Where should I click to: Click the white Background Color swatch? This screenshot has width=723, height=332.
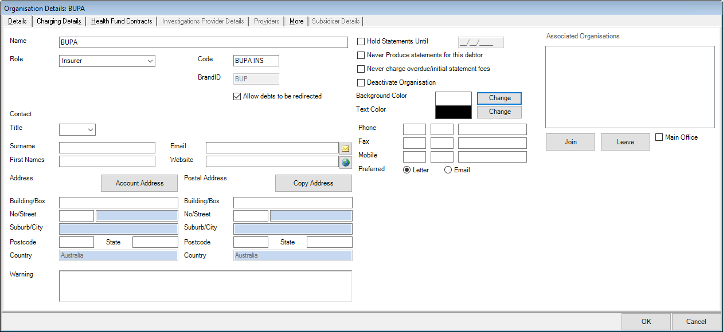pyautogui.click(x=454, y=98)
